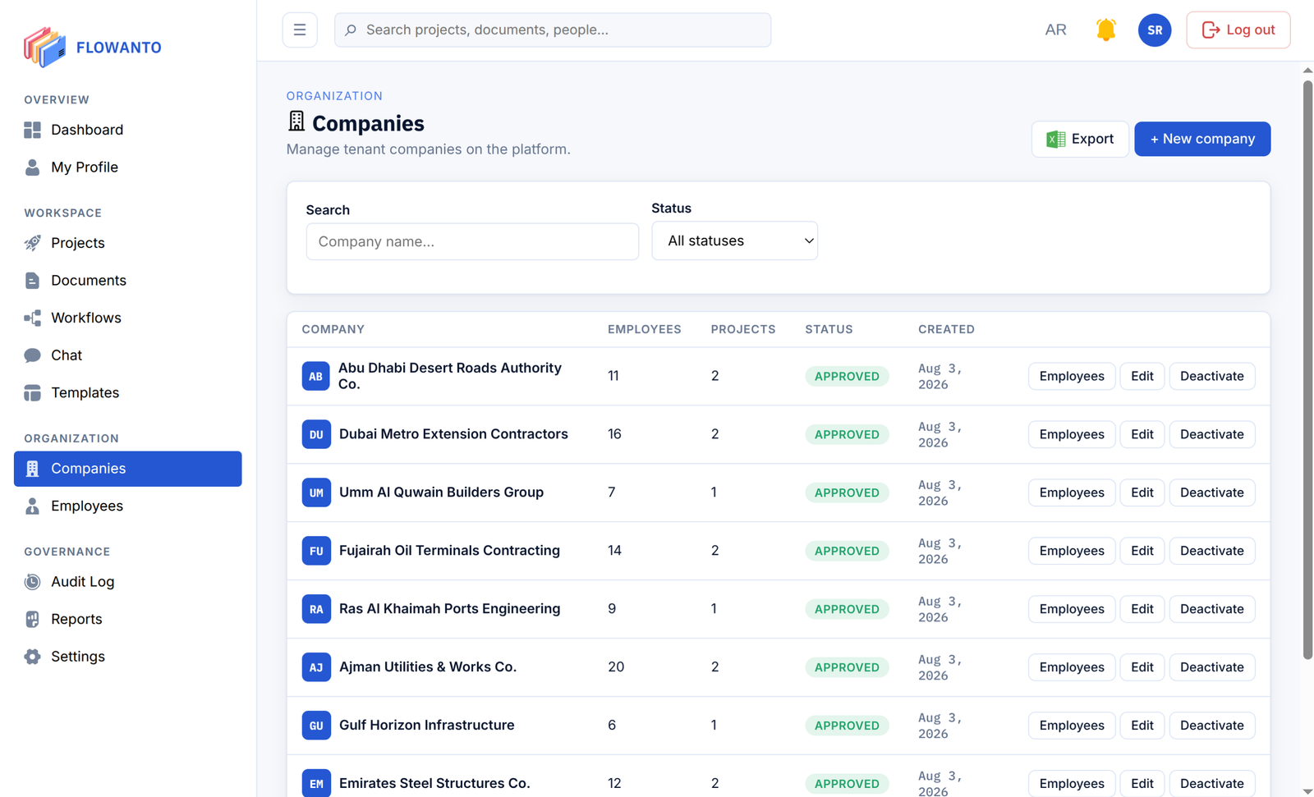Click the Employees column header
The width and height of the screenshot is (1314, 797).
pos(644,329)
